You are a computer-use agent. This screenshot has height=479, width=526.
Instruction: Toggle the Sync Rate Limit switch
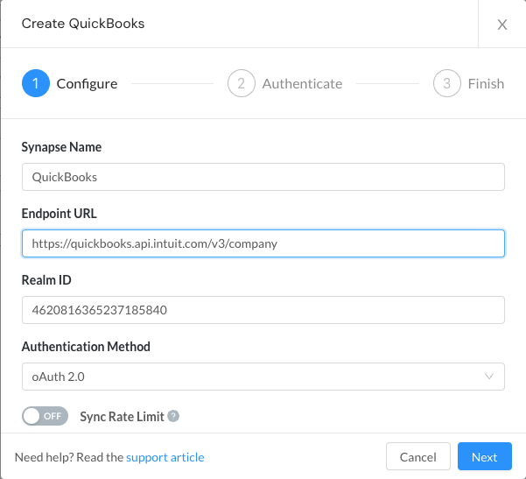coord(45,416)
